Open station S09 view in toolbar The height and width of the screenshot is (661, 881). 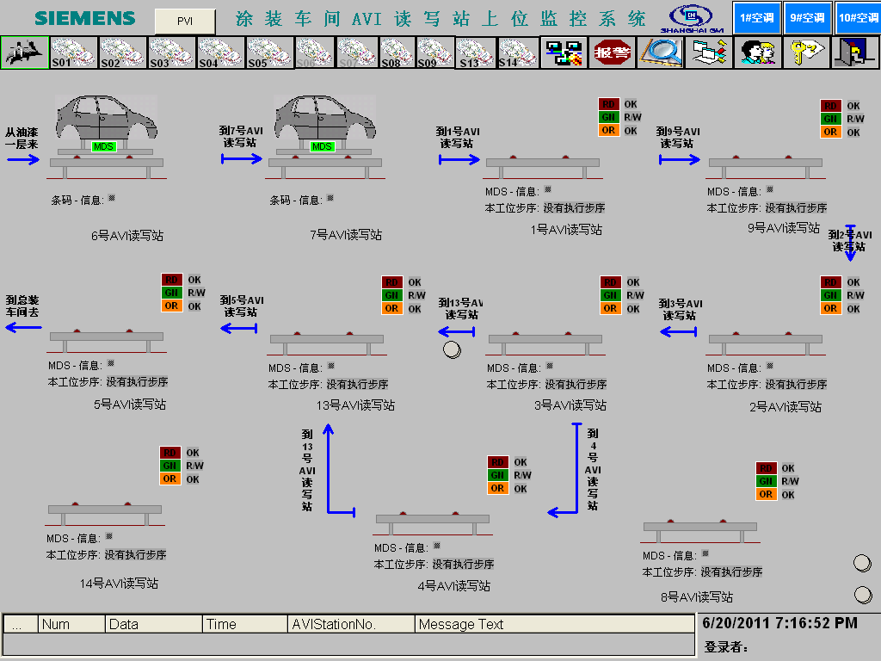(434, 53)
